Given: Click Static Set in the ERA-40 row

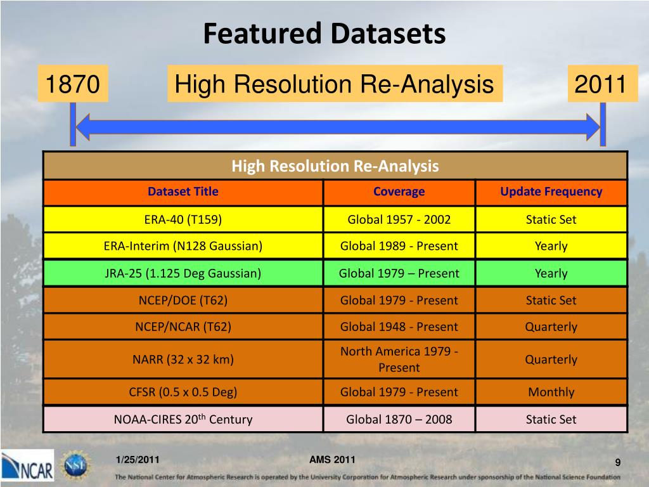Looking at the screenshot, I should [x=551, y=219].
